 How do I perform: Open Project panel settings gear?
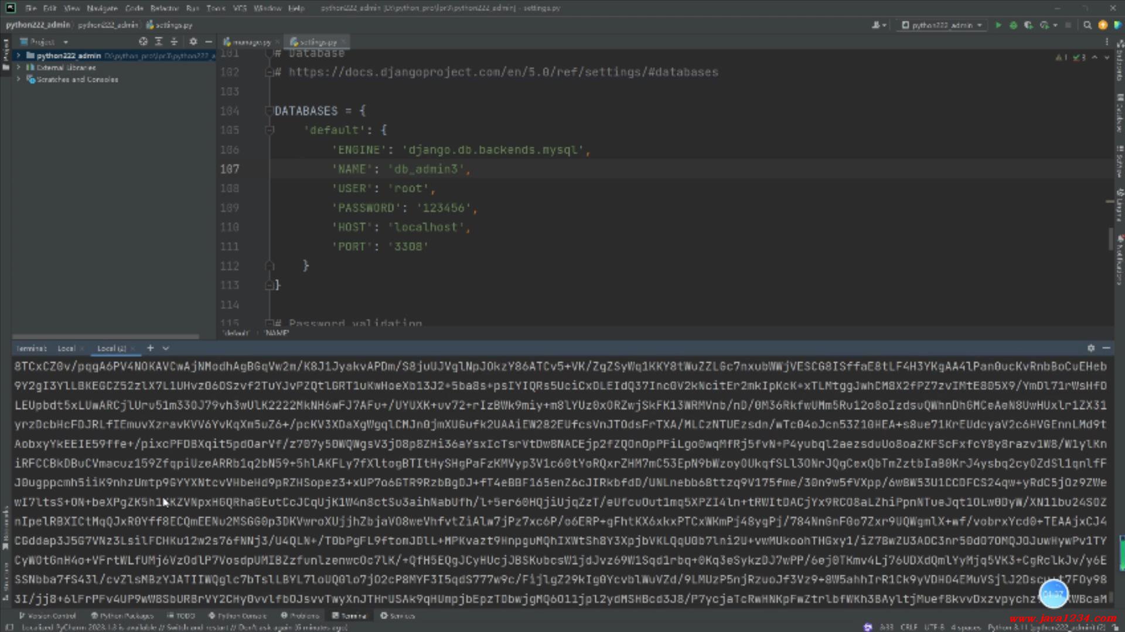(193, 42)
